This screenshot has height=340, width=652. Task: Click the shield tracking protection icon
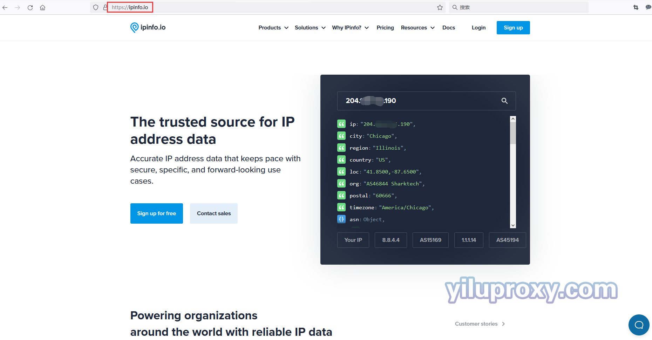[x=96, y=7]
